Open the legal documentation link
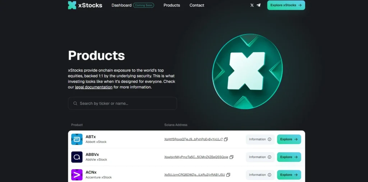368x182 pixels. click(94, 87)
